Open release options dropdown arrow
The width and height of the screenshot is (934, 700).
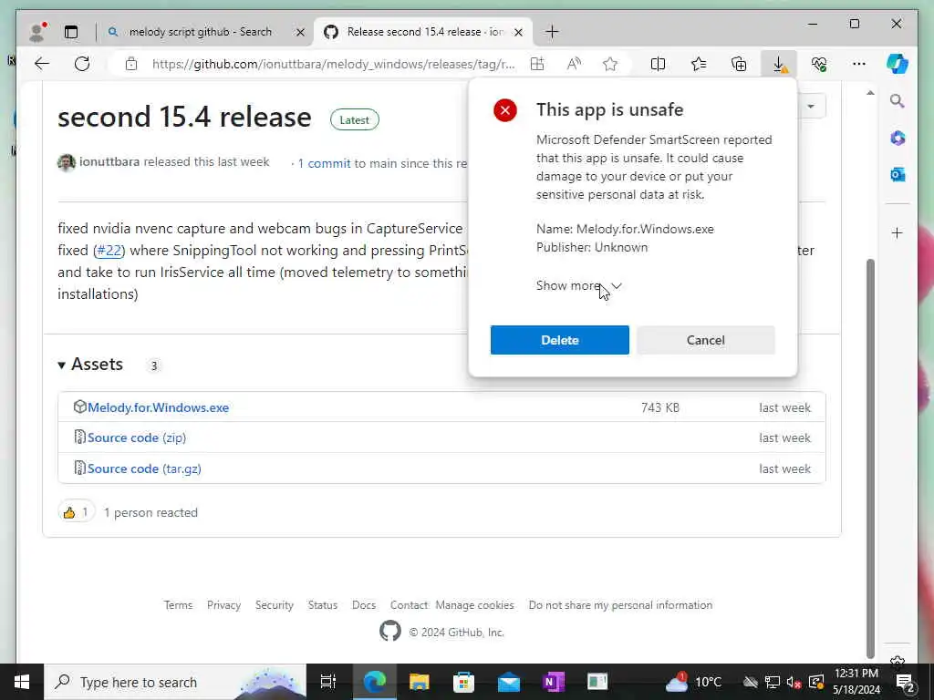point(810,107)
